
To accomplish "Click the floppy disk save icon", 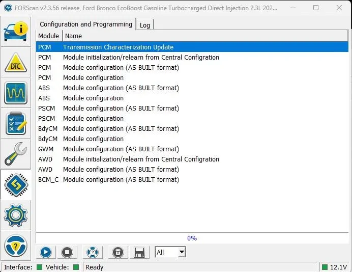I will click(x=139, y=252).
